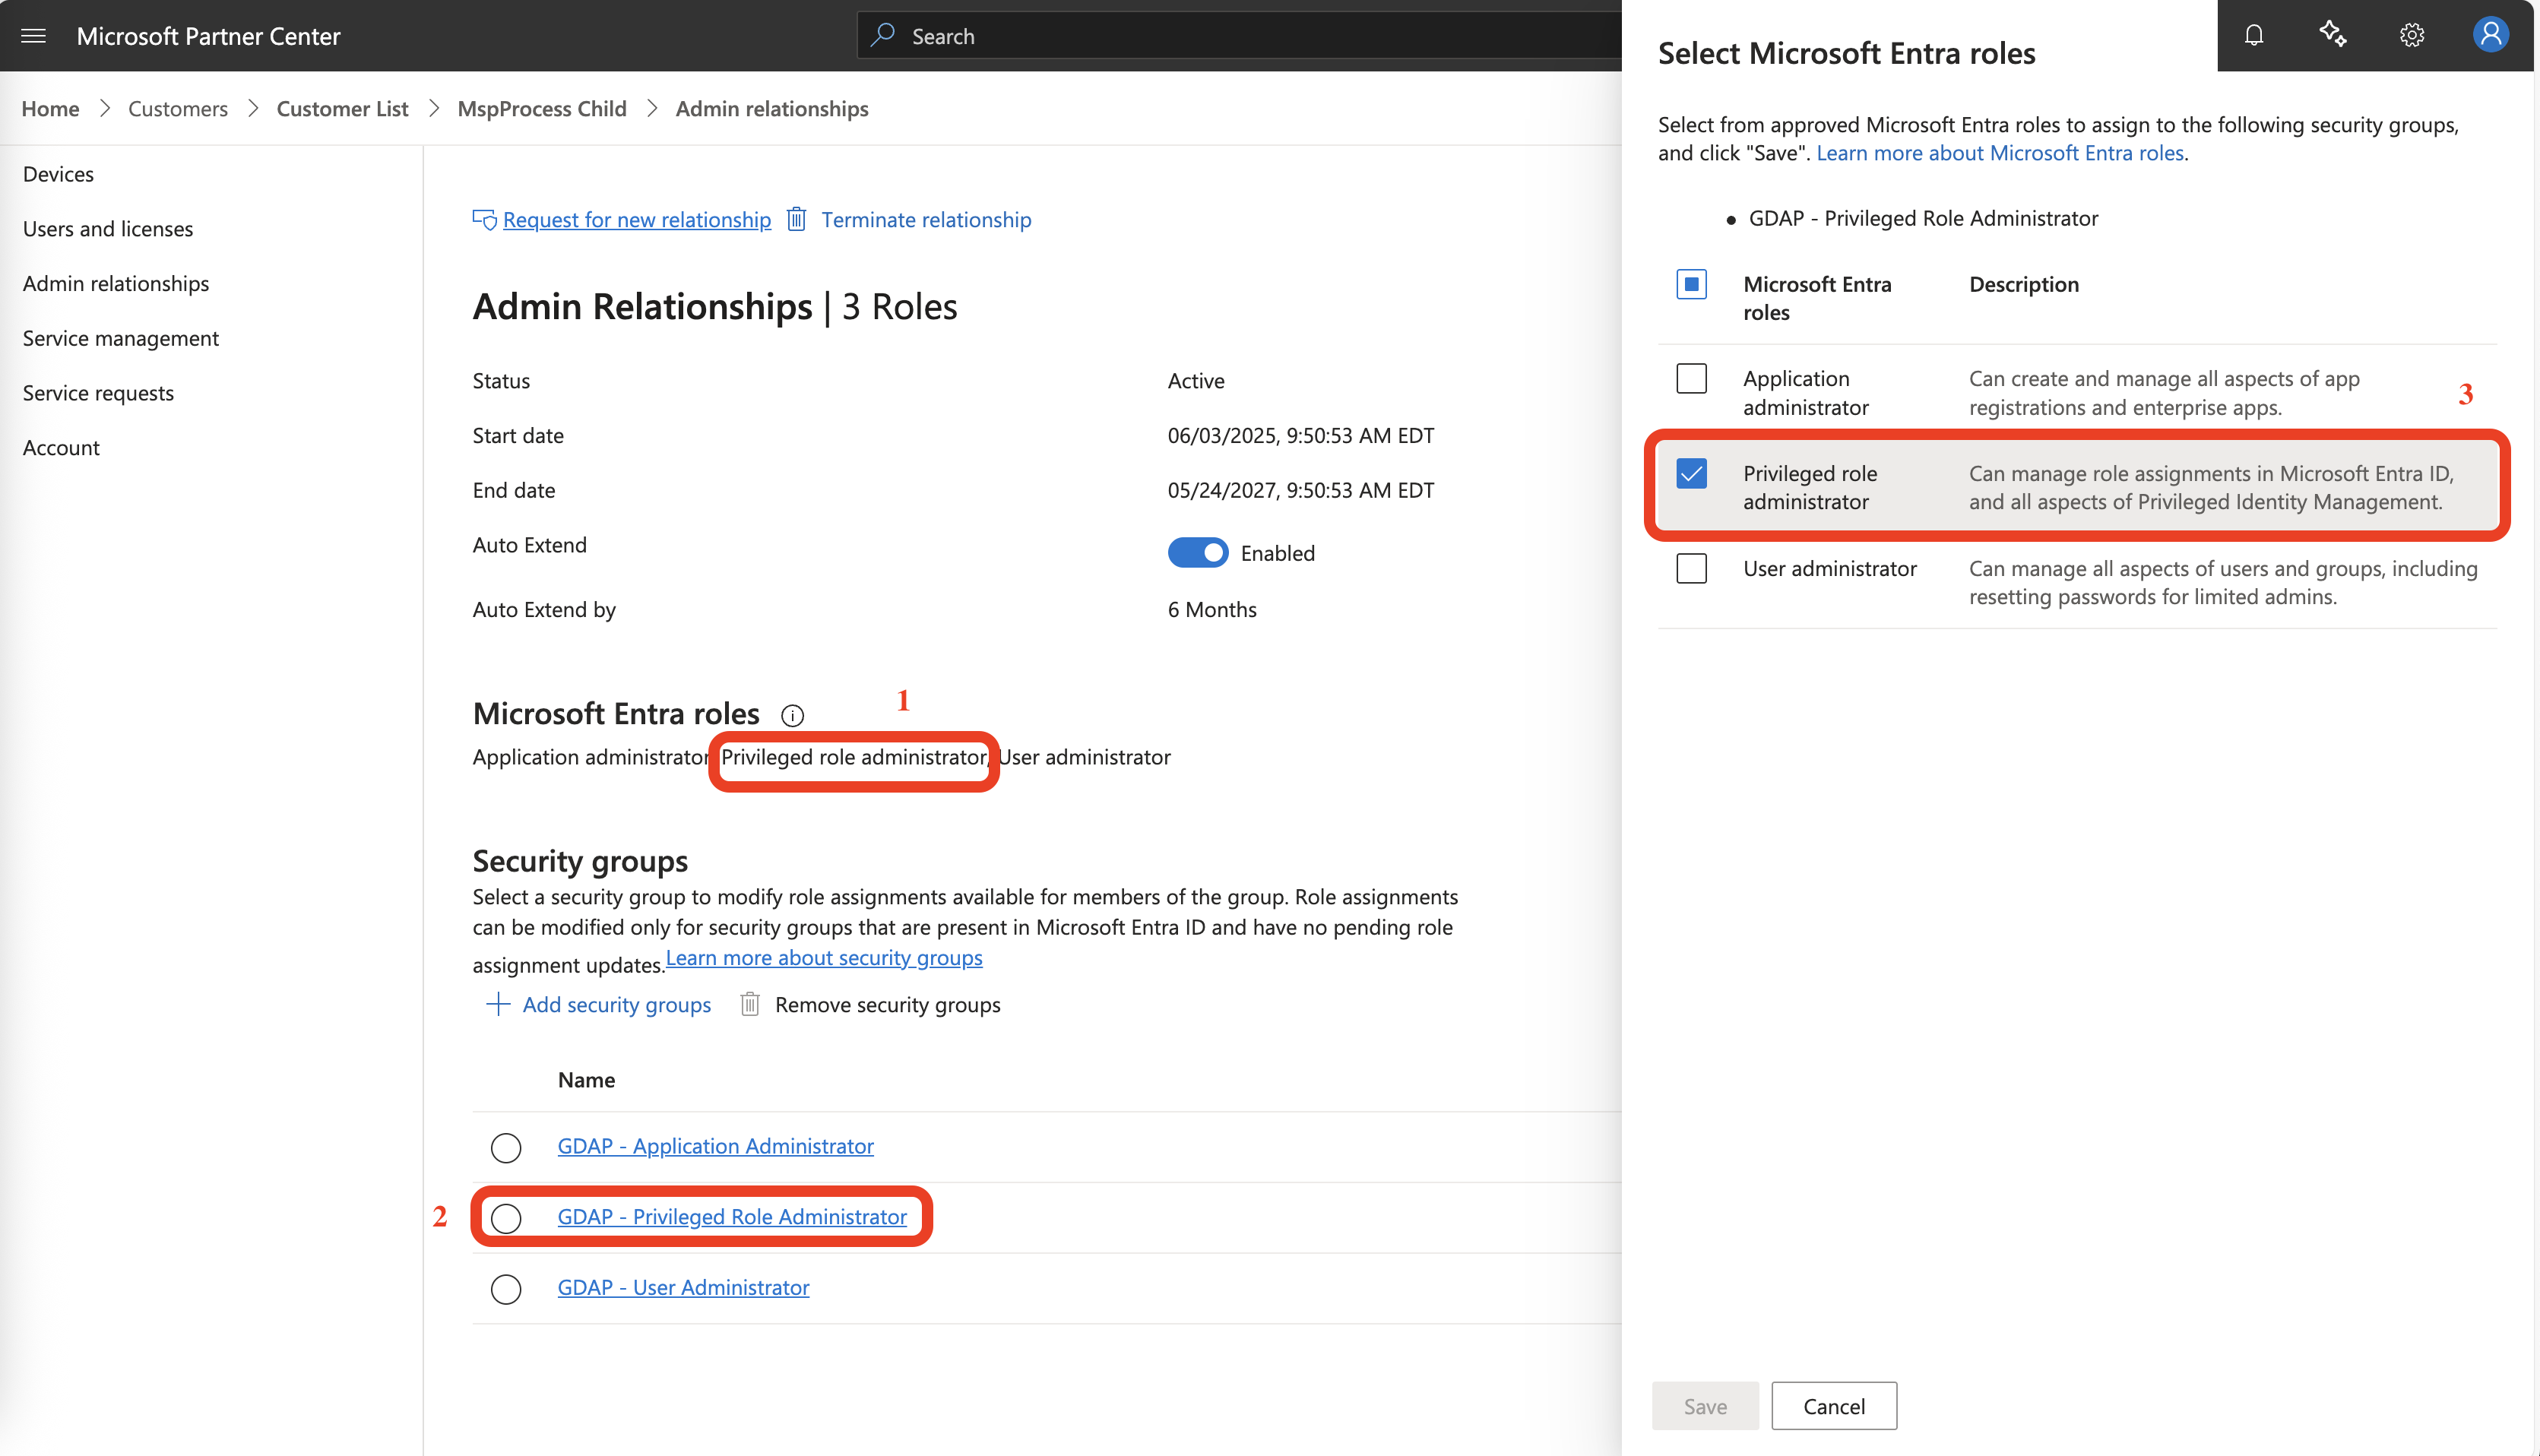Toggle the select-all Microsoft Entra roles checkbox
The width and height of the screenshot is (2540, 1456).
click(x=1691, y=284)
